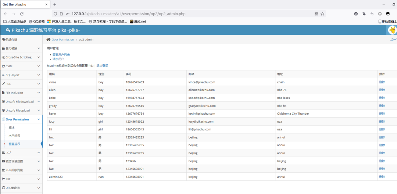Open 魔戒.net bookmark

pyautogui.click(x=138, y=22)
